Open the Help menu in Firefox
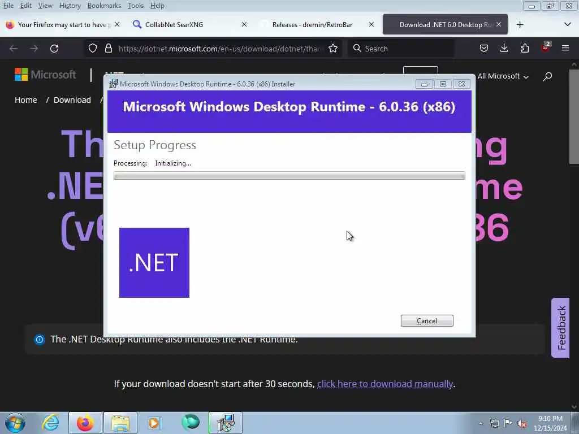This screenshot has height=434, width=579. pyautogui.click(x=157, y=6)
